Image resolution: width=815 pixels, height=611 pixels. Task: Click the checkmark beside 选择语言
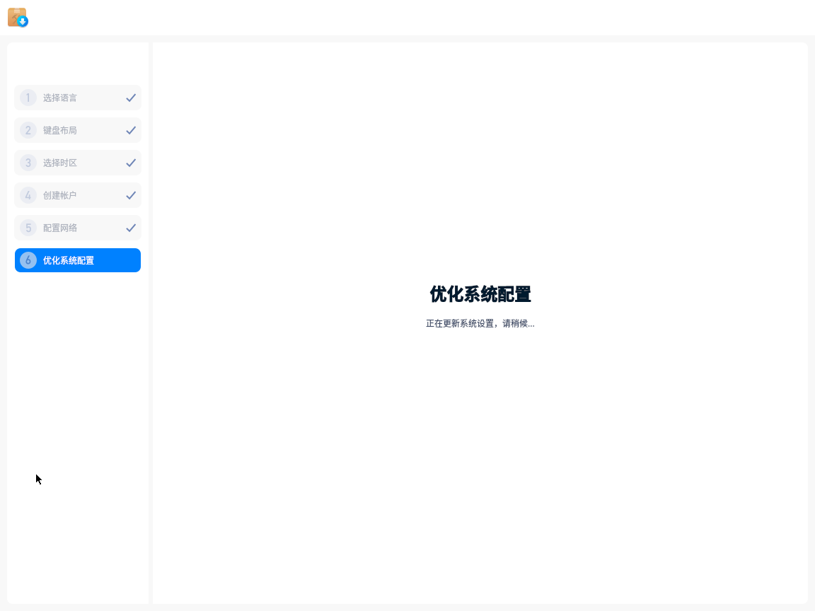click(x=131, y=98)
